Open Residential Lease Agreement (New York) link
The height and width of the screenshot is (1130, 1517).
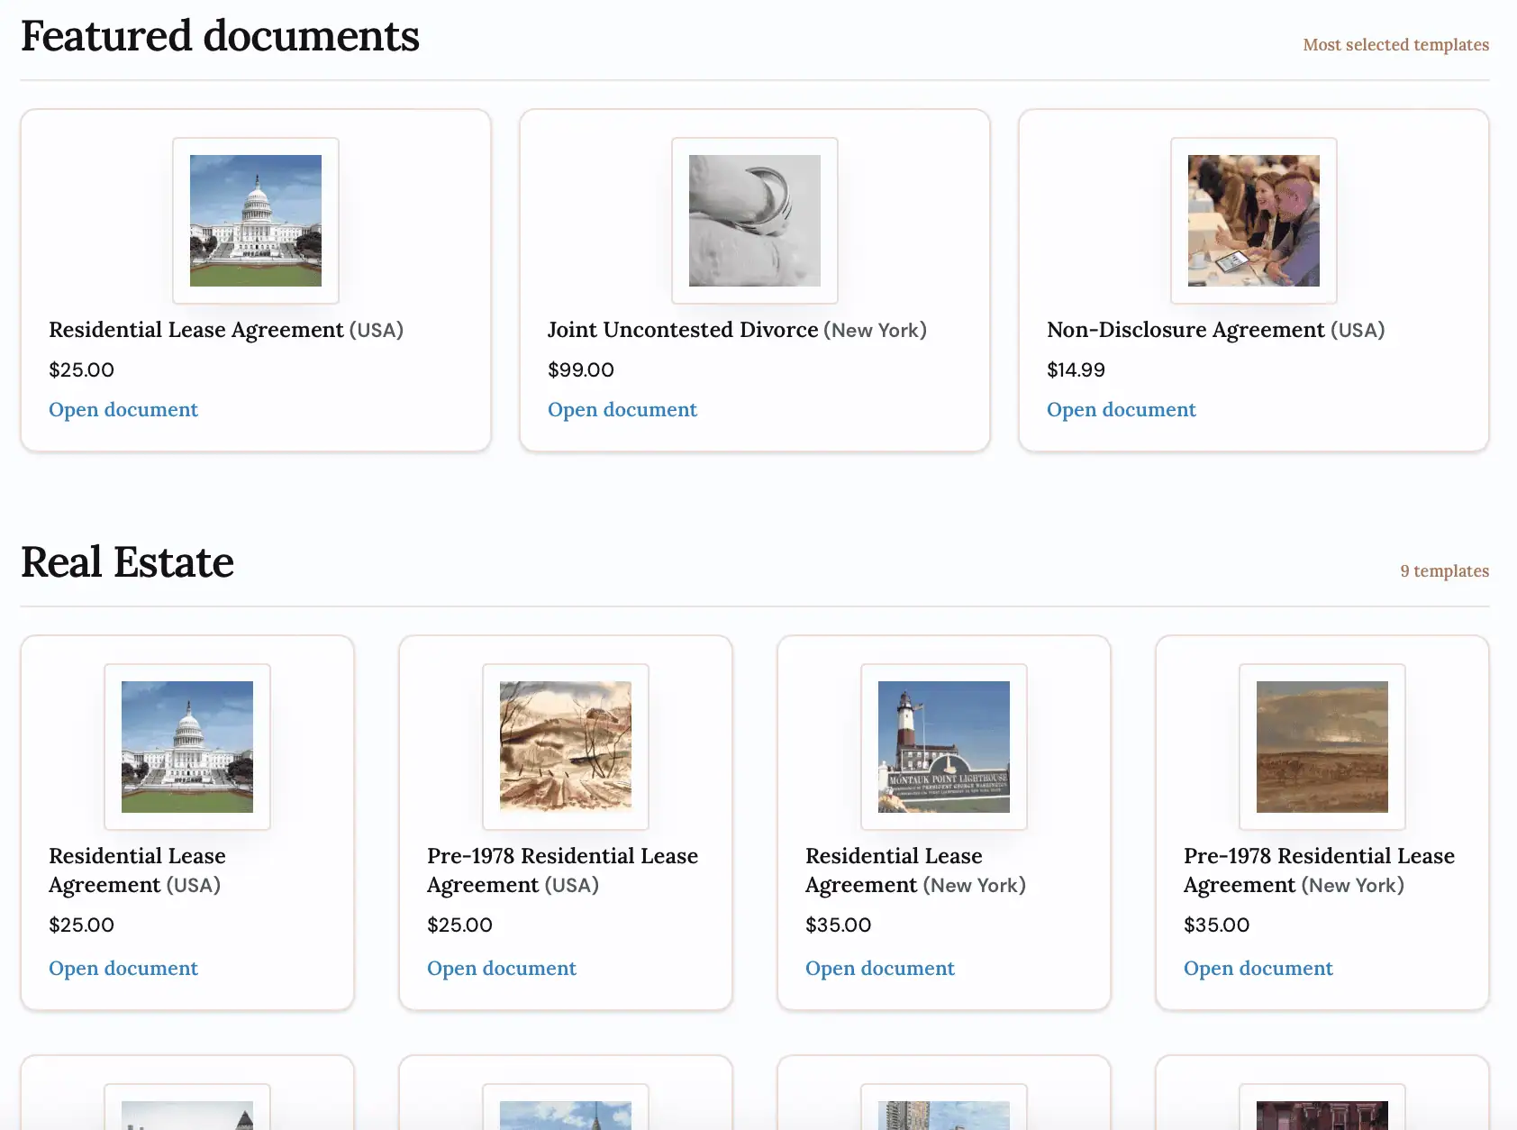tap(880, 969)
